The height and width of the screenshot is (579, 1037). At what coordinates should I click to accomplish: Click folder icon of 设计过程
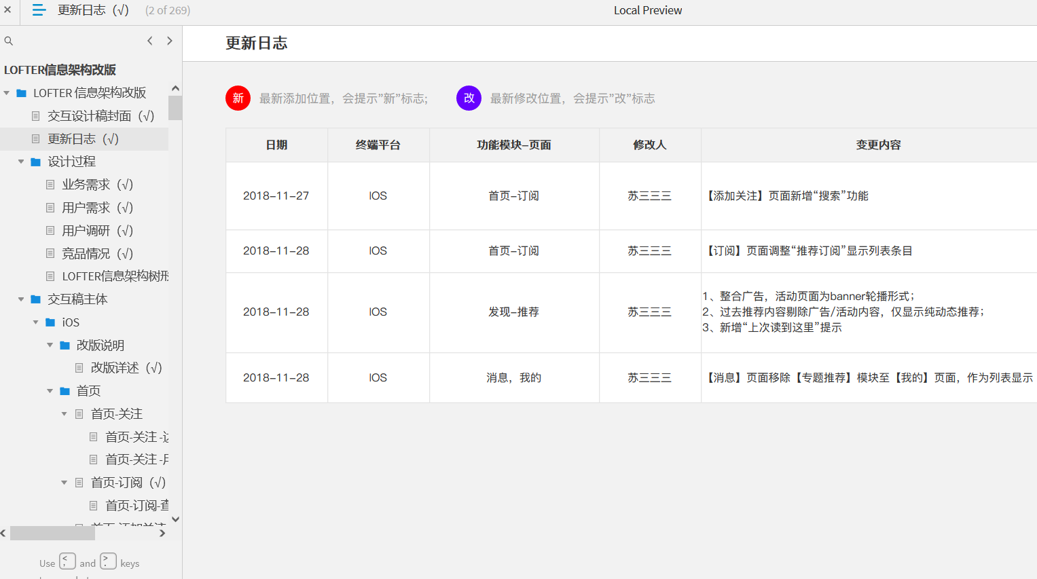(x=36, y=162)
